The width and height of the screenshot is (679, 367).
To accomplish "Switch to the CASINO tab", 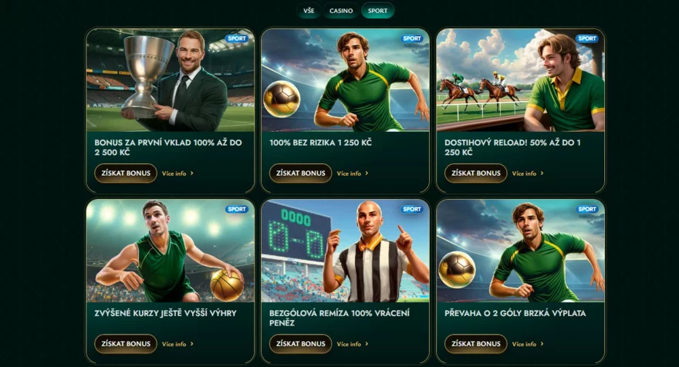I will [341, 11].
